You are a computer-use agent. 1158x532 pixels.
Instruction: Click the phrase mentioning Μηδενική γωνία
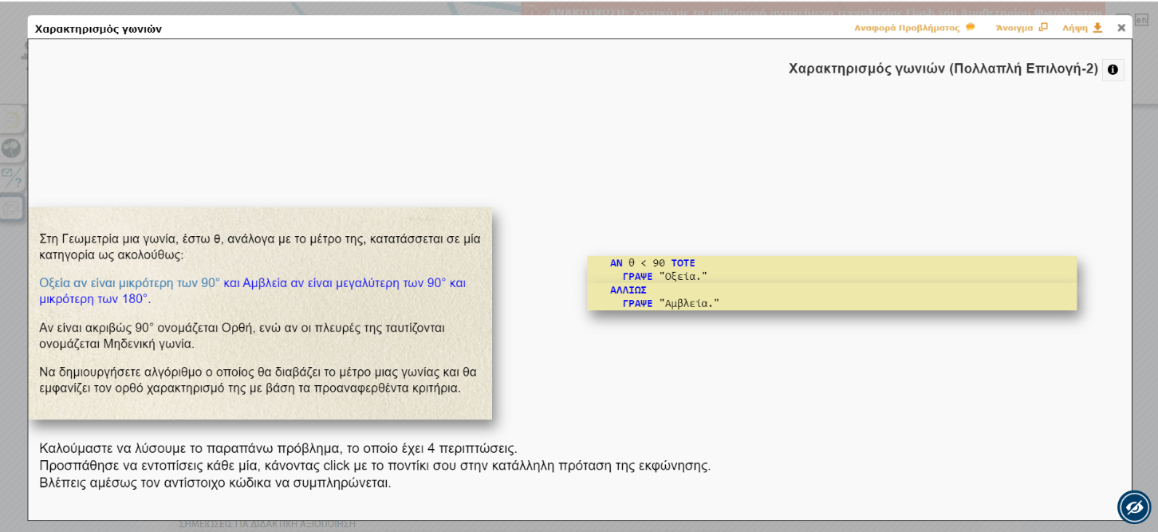pyautogui.click(x=116, y=344)
